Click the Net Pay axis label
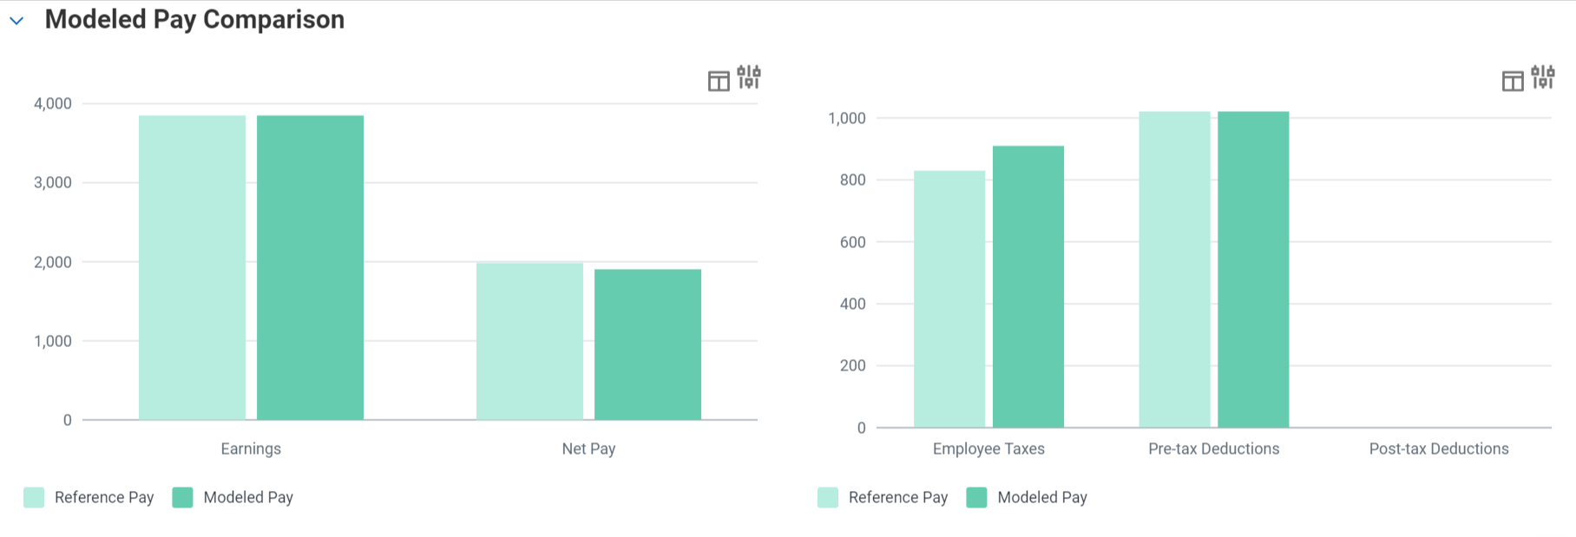Viewport: 1576px width, 537px height. click(x=588, y=449)
